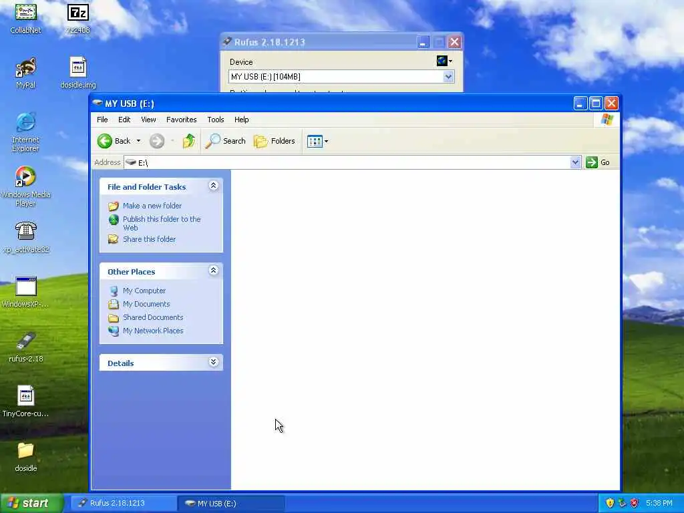Click the Go button beside address bar

tap(598, 162)
